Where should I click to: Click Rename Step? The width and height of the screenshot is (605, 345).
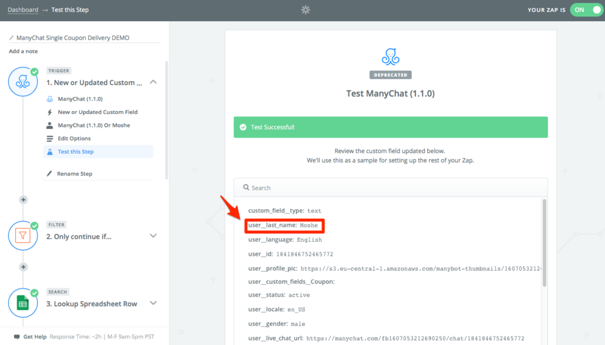74,174
